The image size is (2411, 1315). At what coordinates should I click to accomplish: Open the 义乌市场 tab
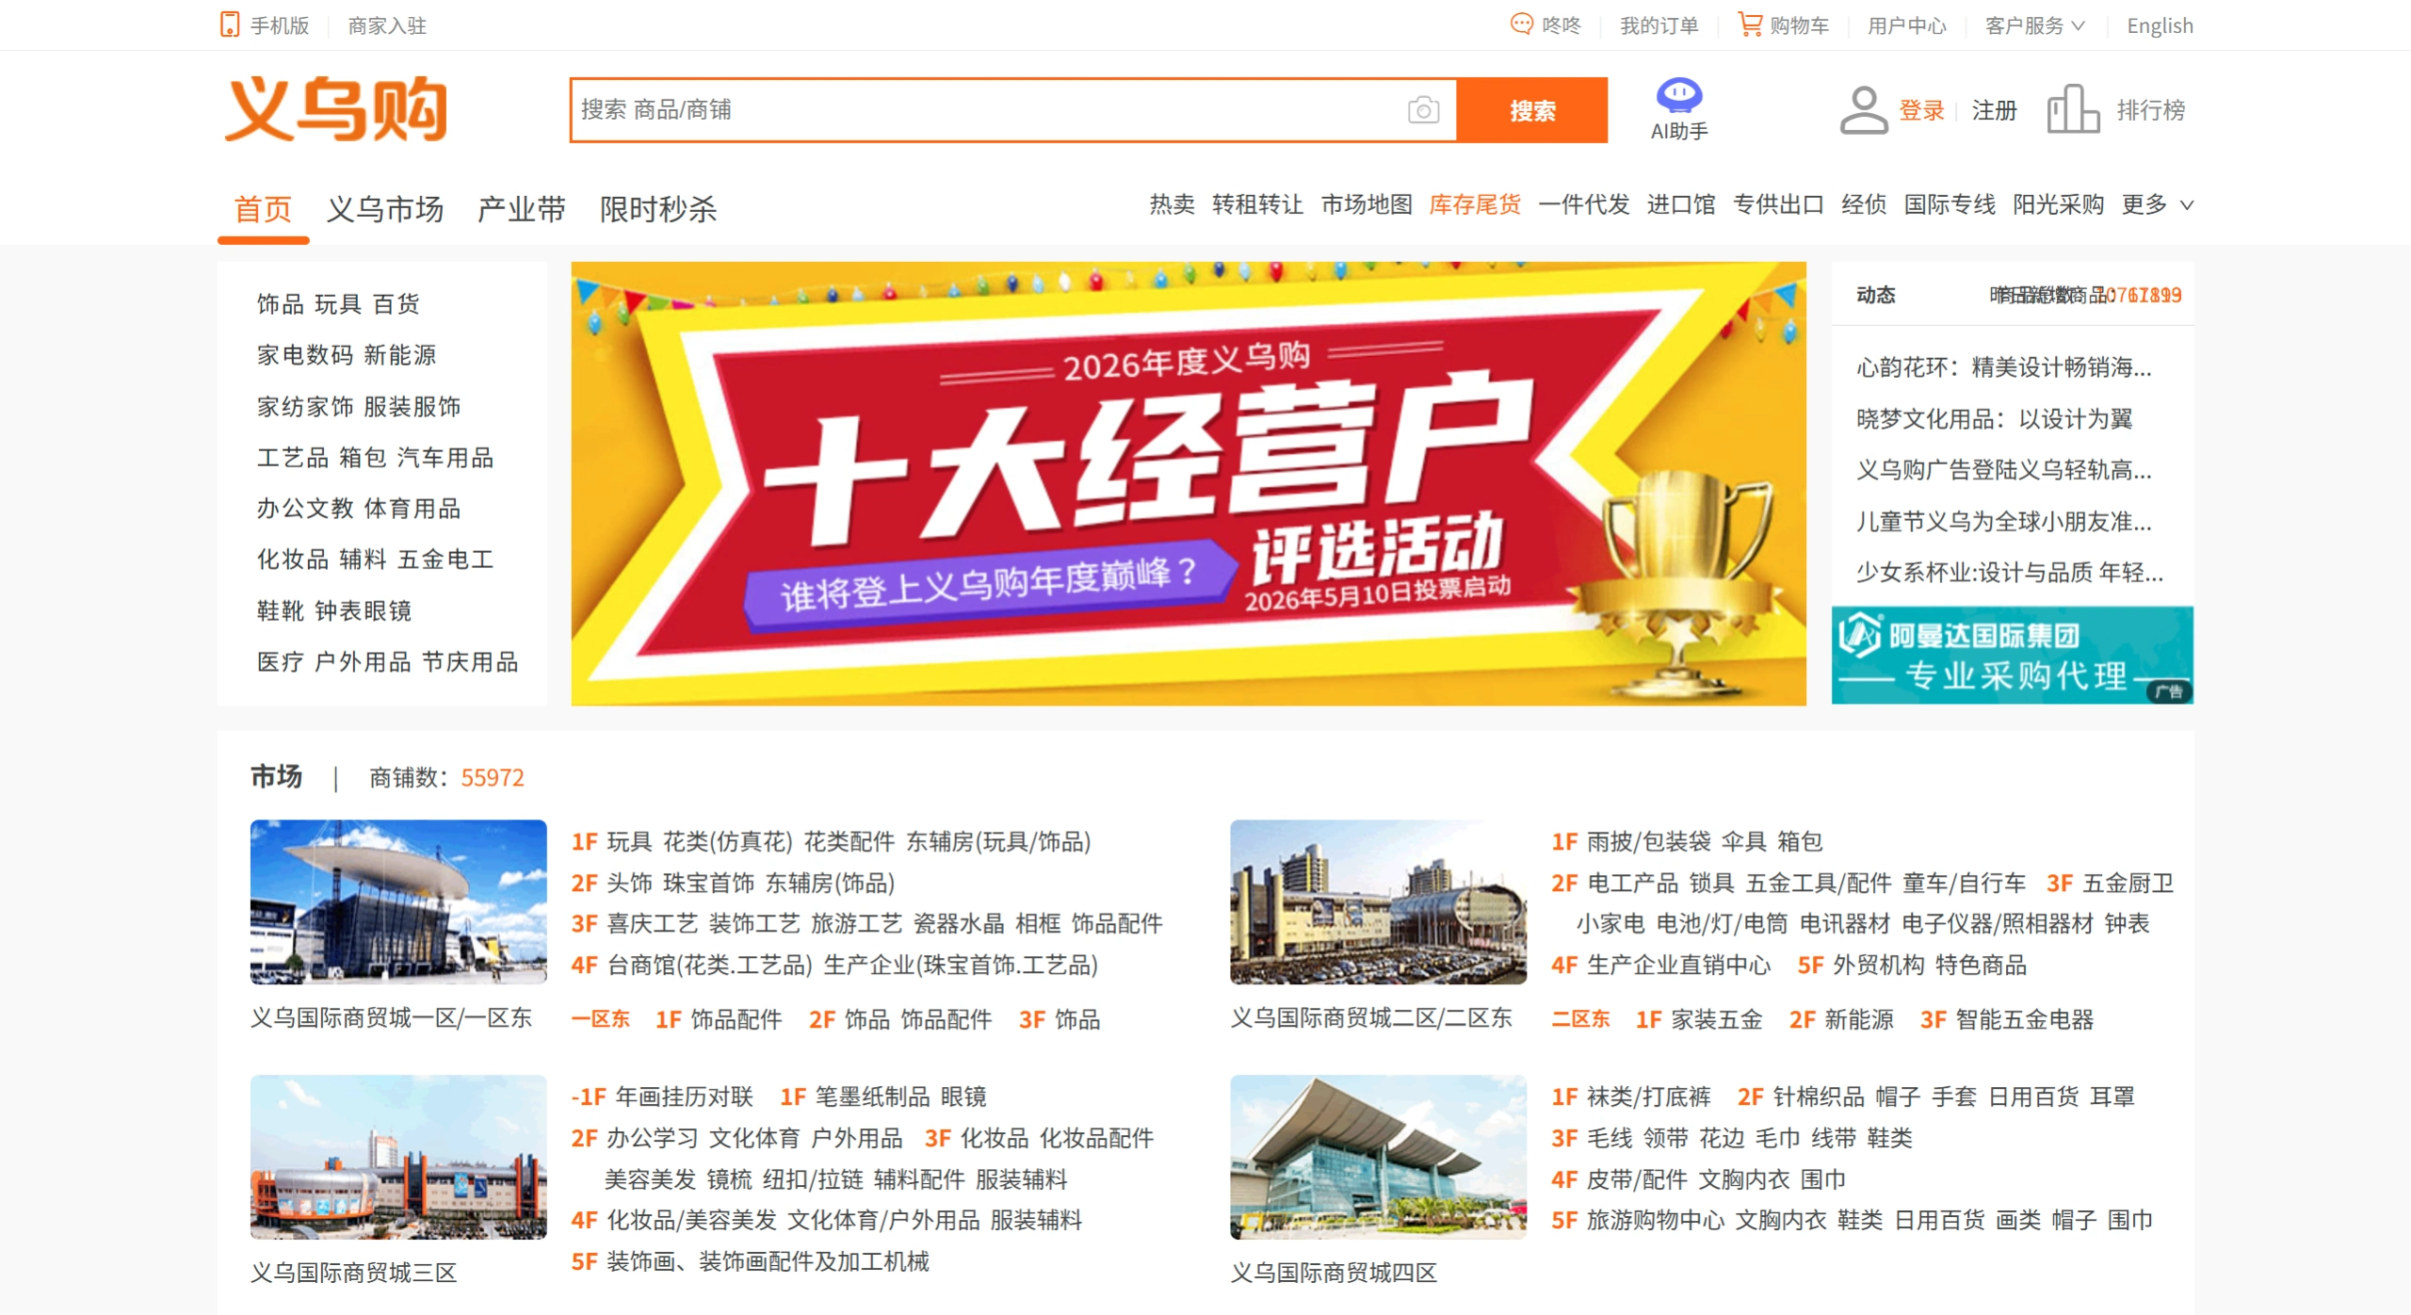coord(385,209)
